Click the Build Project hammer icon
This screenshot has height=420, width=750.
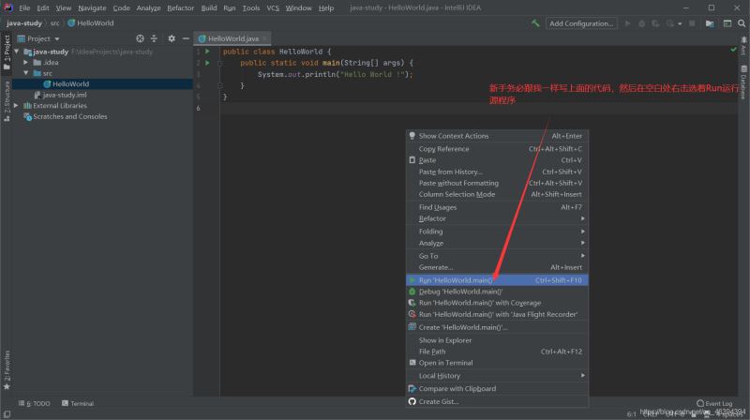pos(535,22)
